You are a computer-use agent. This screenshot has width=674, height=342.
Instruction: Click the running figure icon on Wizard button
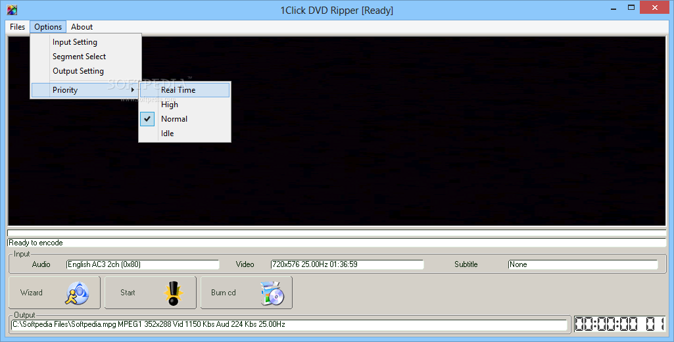78,293
